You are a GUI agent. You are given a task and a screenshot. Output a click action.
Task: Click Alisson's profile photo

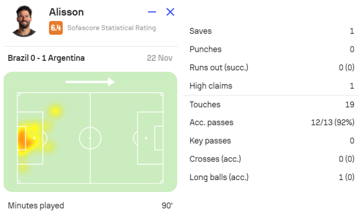(x=24, y=21)
